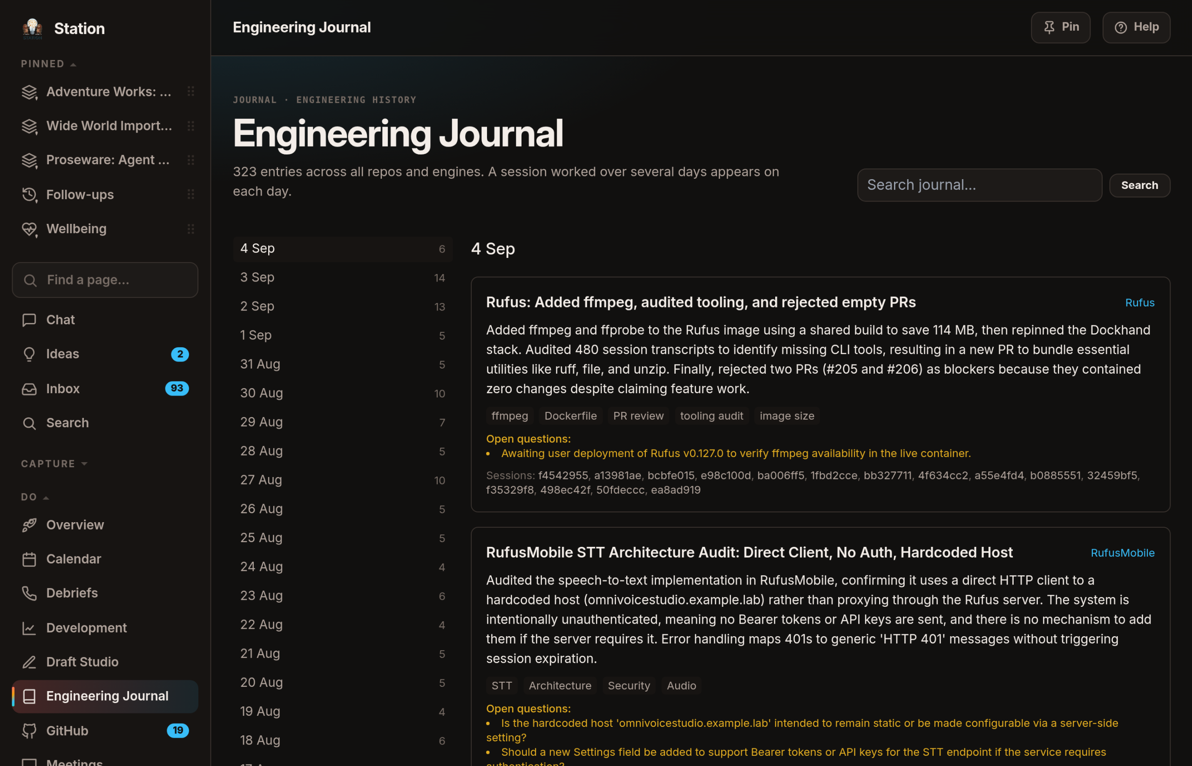Open Ideas lightbulb item

tap(105, 354)
